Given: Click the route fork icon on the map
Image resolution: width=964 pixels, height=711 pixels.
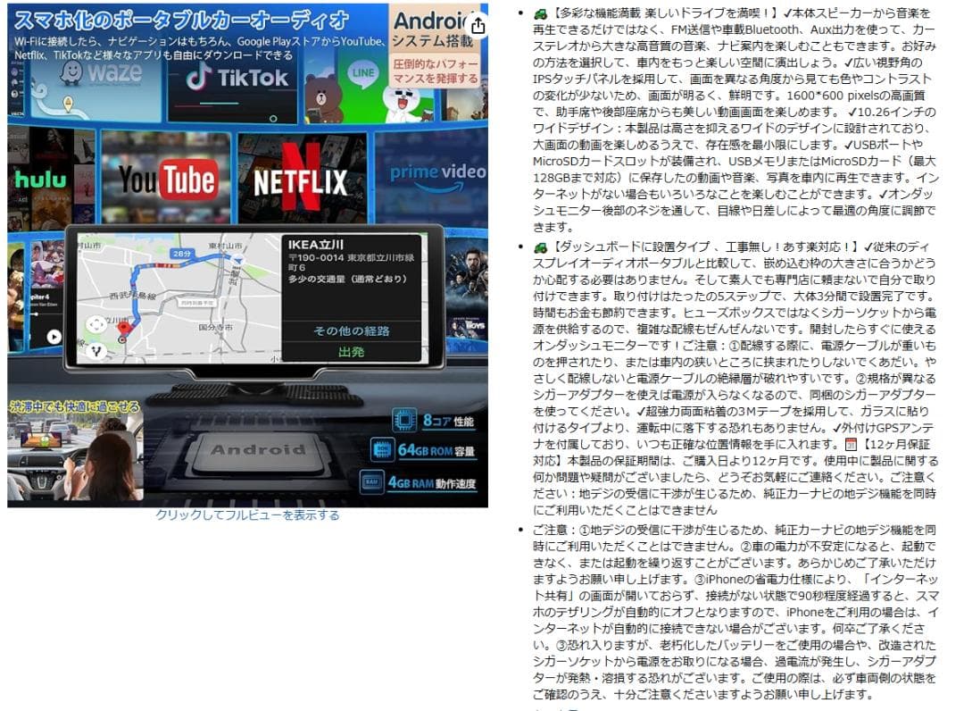Looking at the screenshot, I should 96,350.
